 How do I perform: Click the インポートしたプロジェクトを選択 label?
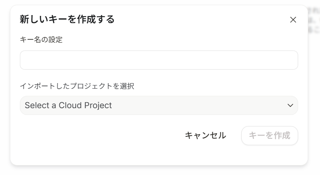click(x=77, y=86)
